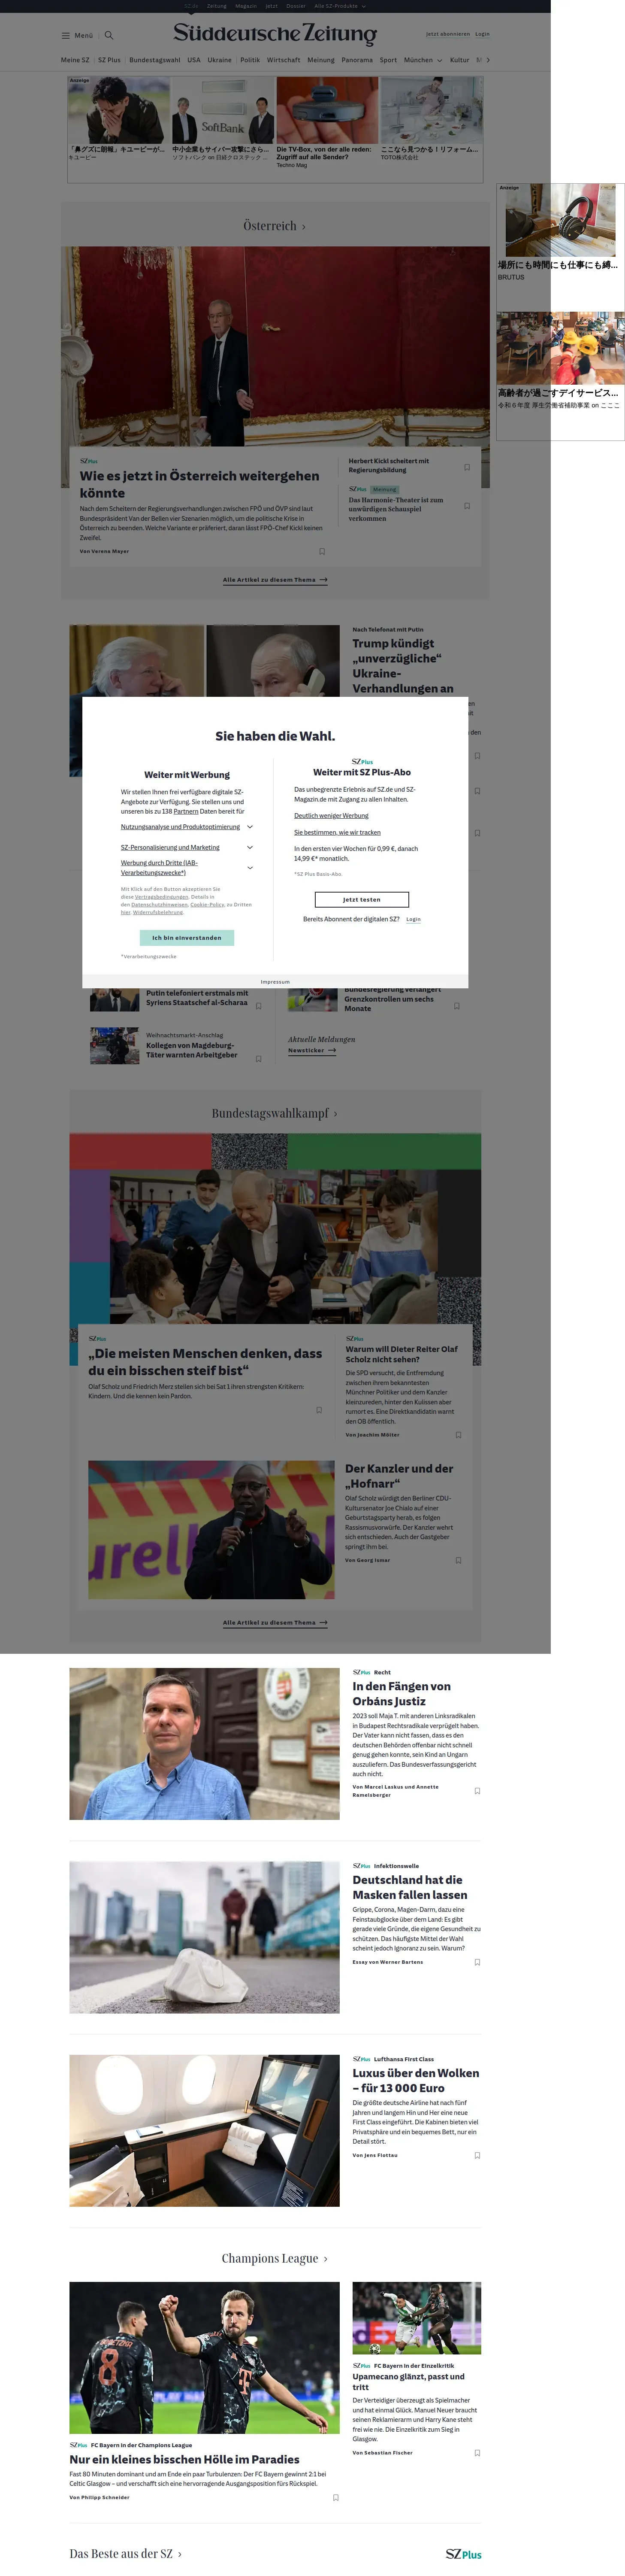Open the 'Partnern' link in consent text

[186, 812]
